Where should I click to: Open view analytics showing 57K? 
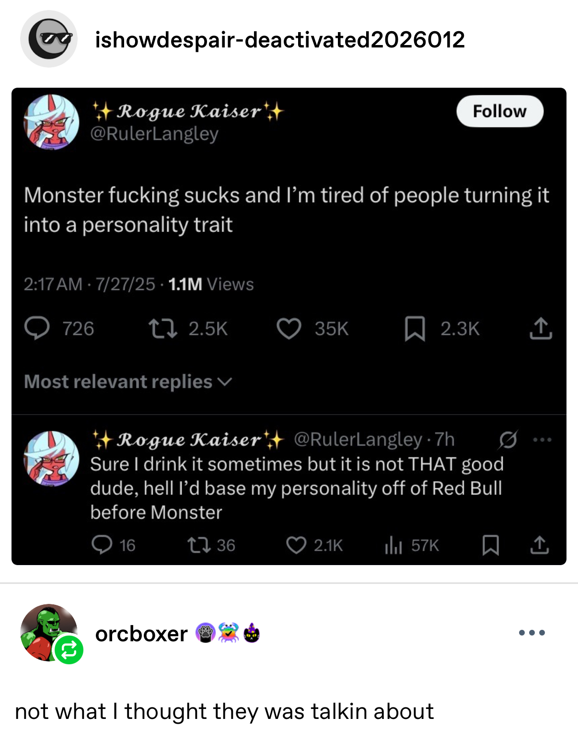(x=393, y=545)
